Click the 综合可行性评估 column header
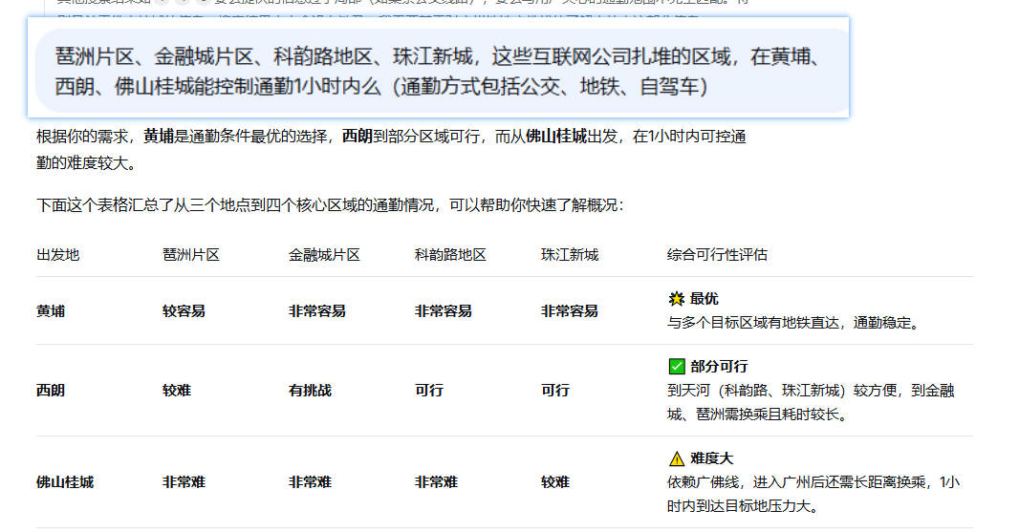The width and height of the screenshot is (1019, 532). point(717,255)
